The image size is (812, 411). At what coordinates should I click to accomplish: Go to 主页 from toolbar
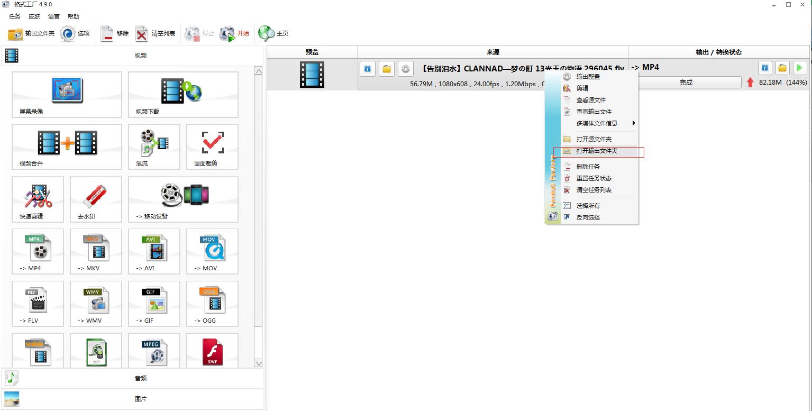point(273,33)
